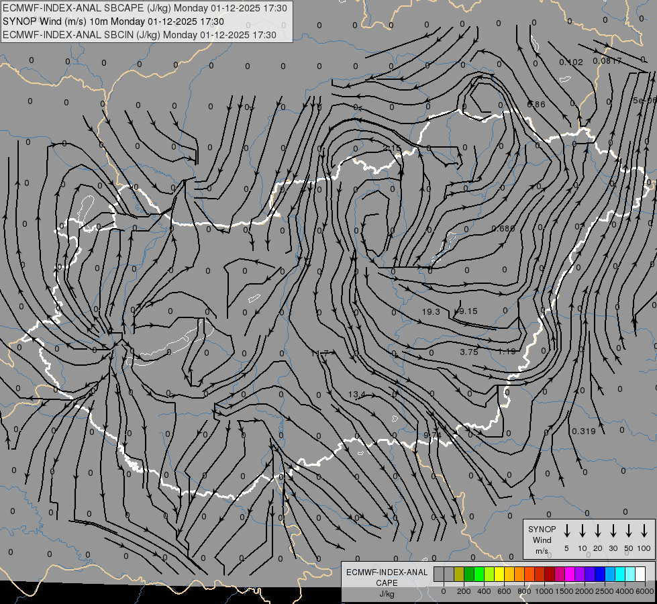Click the 9.74 value on the map

432,435
